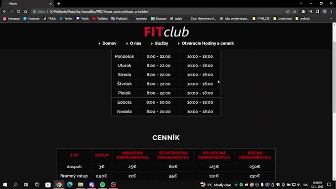
Task: Click the CENNÍK heading
Action: click(166, 138)
